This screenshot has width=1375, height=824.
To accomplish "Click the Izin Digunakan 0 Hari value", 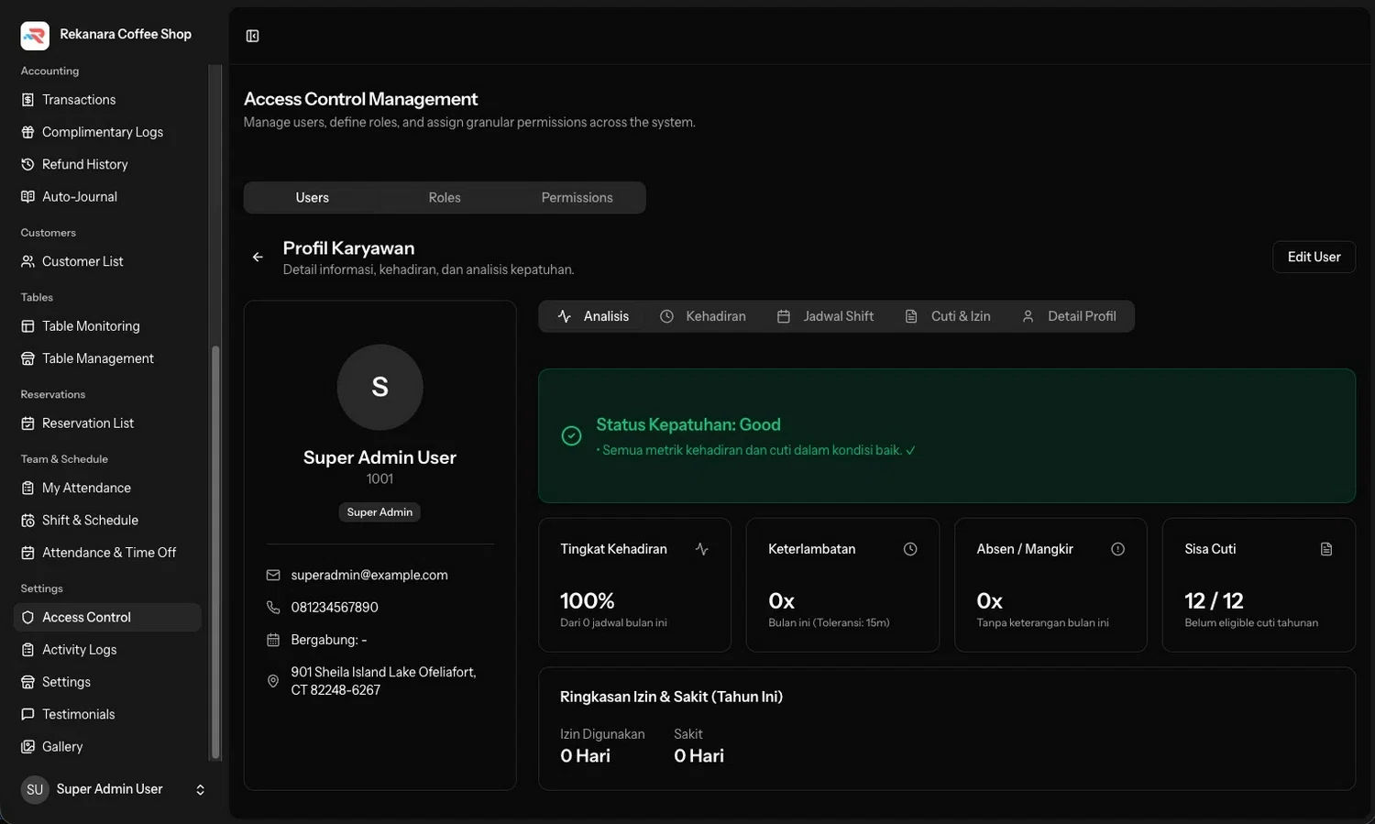I will [x=585, y=756].
